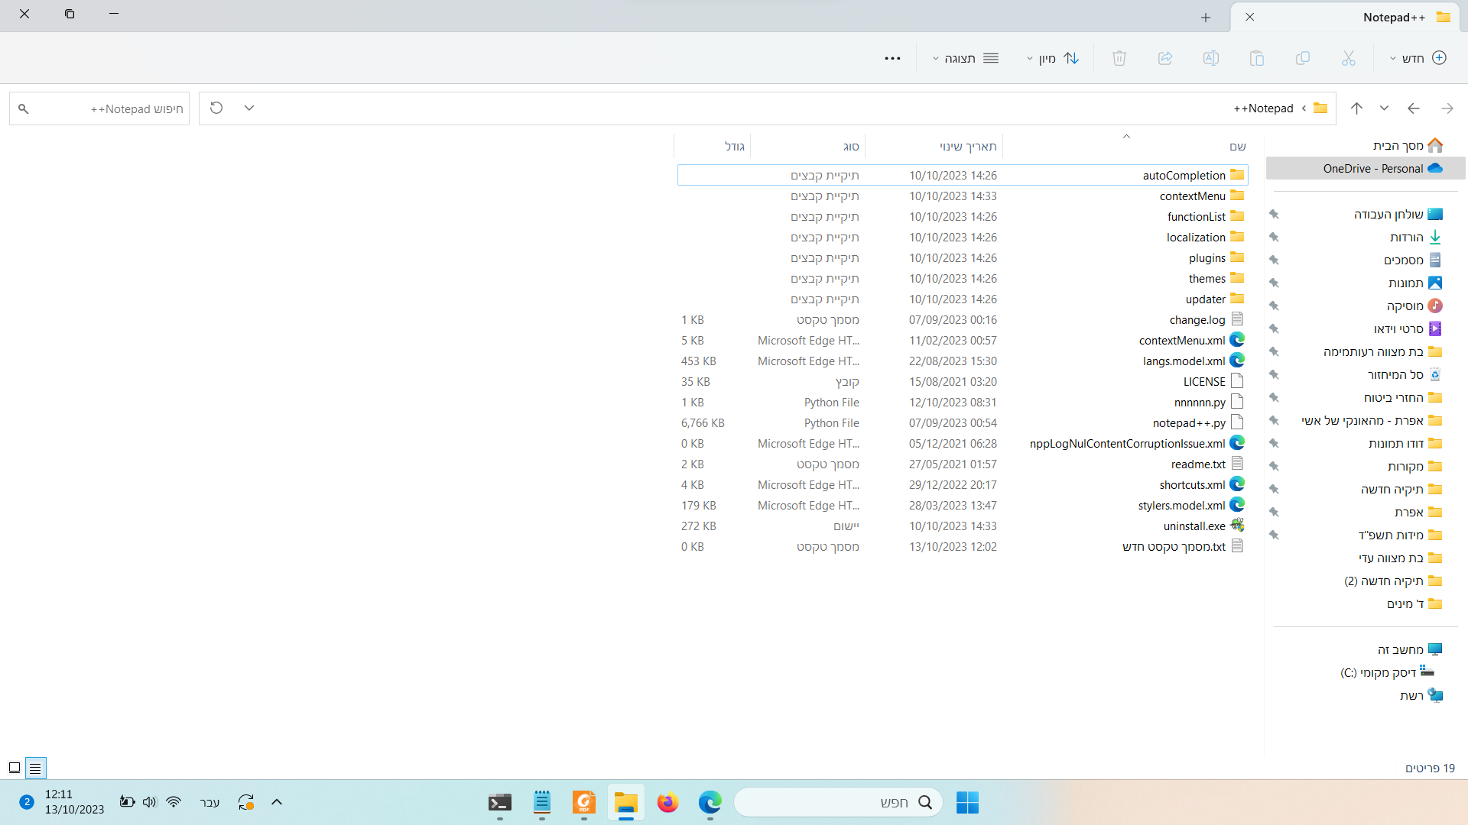1468x825 pixels.
Task: Open the three-dots See more menu
Action: pyautogui.click(x=892, y=58)
